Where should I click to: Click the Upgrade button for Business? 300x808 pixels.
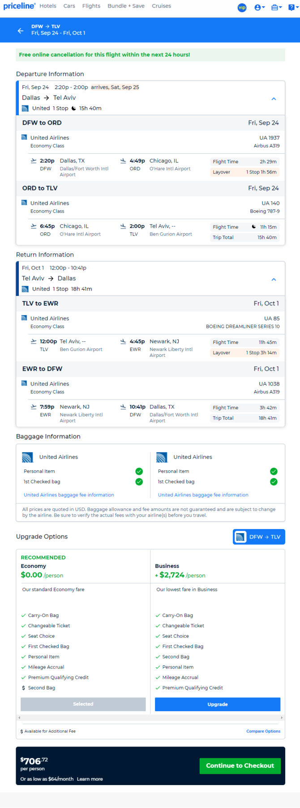(x=218, y=704)
